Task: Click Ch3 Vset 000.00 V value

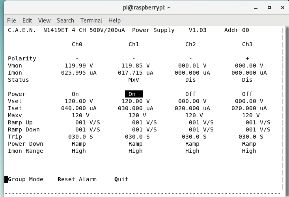Action: pyautogui.click(x=249, y=101)
